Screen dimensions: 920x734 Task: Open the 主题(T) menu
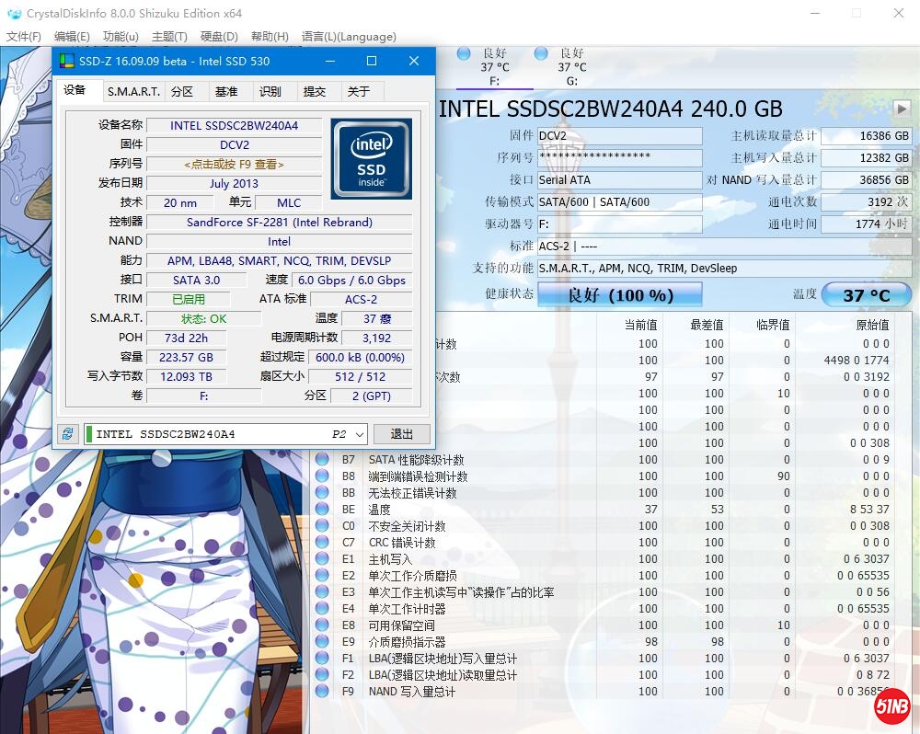tap(171, 37)
